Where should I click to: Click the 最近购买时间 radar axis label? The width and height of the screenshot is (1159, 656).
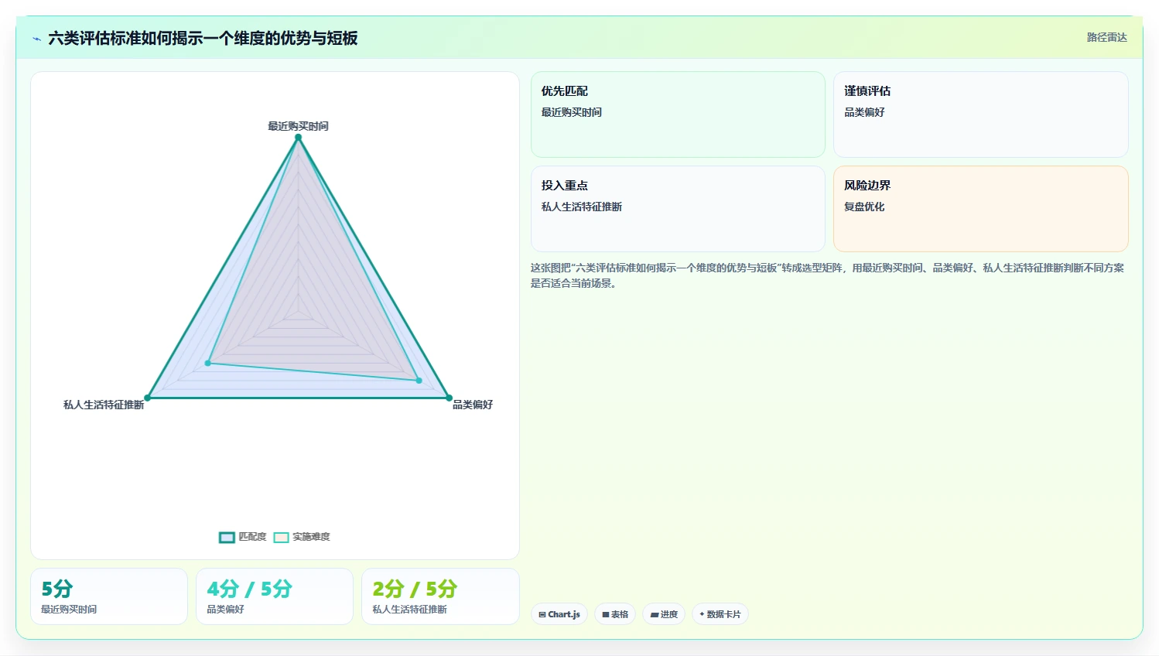coord(298,126)
